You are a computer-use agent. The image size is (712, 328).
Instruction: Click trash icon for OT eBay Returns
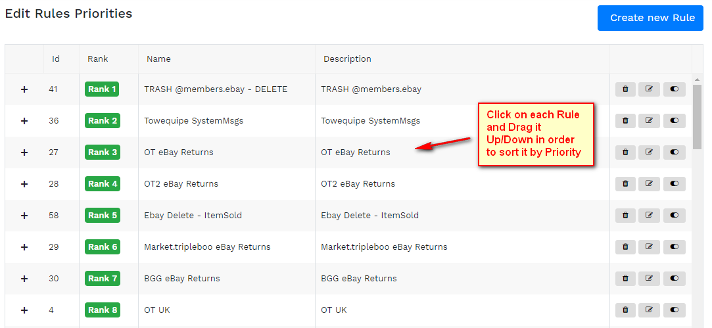[x=625, y=152]
